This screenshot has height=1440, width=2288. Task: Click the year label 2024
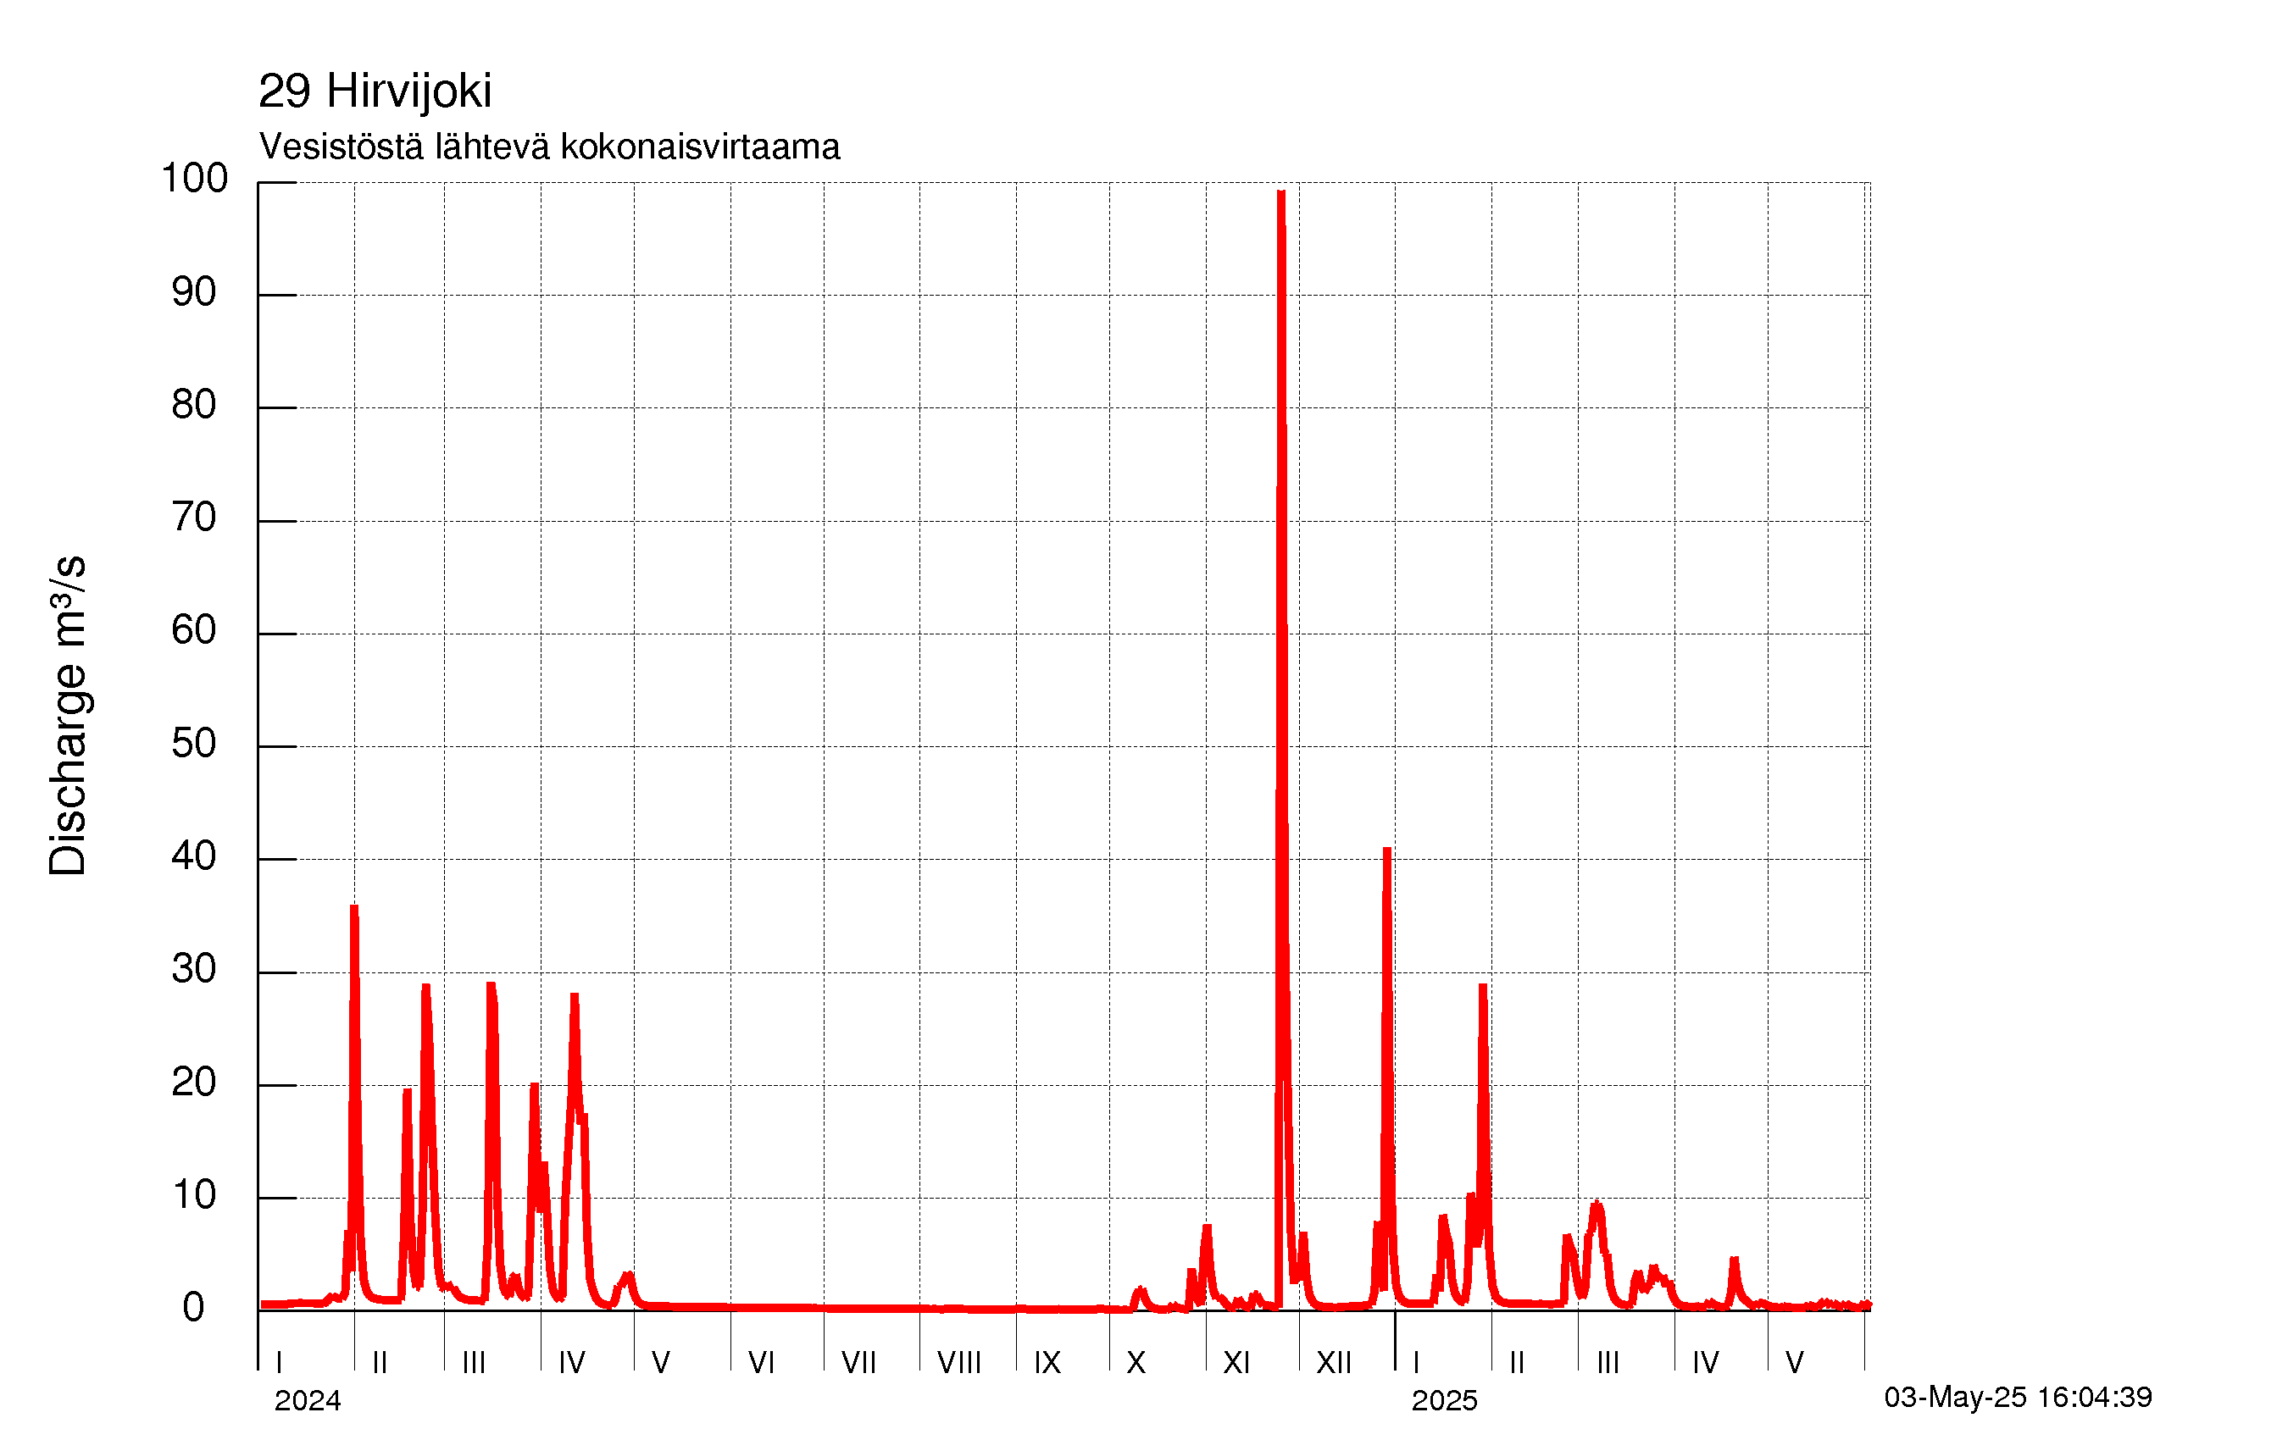308,1401
